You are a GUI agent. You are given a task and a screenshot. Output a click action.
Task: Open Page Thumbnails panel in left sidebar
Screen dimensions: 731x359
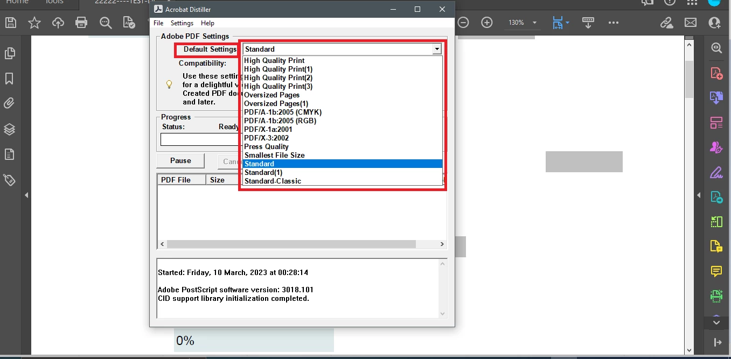tap(9, 53)
